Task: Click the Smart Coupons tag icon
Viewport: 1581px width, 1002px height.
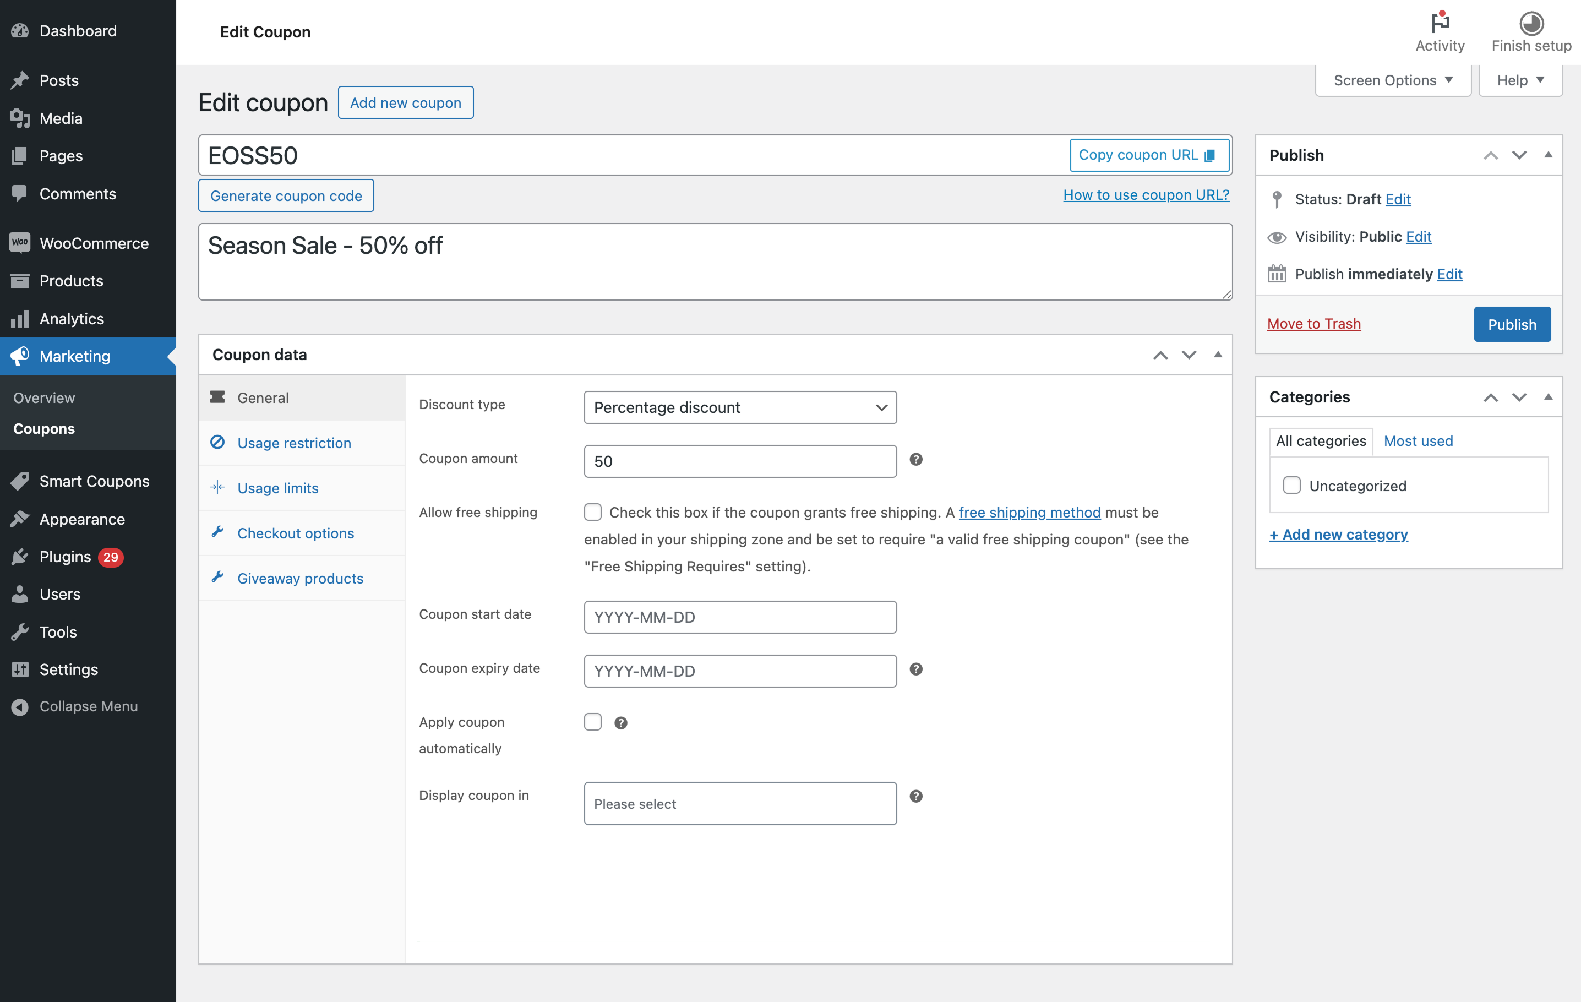Action: [20, 481]
